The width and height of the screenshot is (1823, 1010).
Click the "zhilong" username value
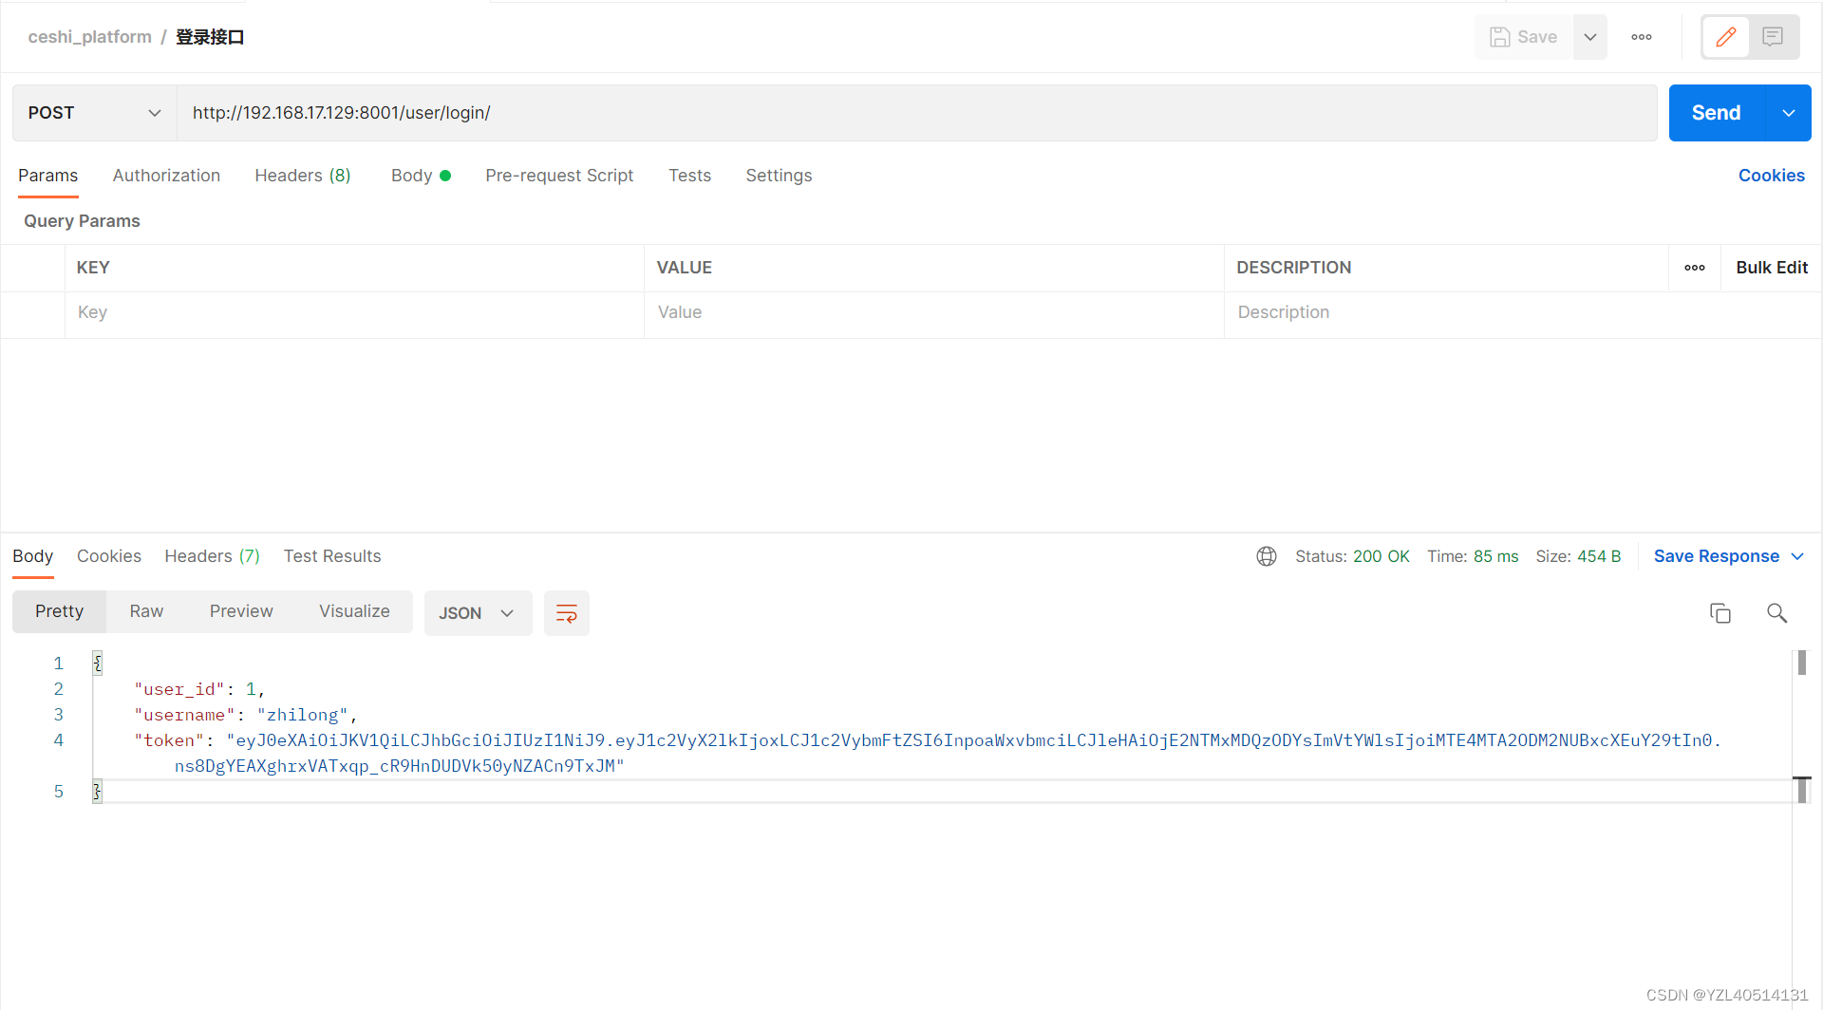[x=303, y=716]
